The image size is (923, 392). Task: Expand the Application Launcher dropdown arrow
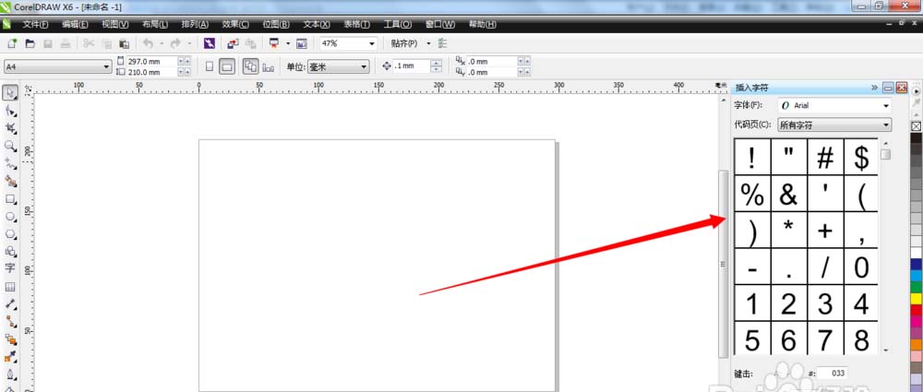click(x=288, y=43)
